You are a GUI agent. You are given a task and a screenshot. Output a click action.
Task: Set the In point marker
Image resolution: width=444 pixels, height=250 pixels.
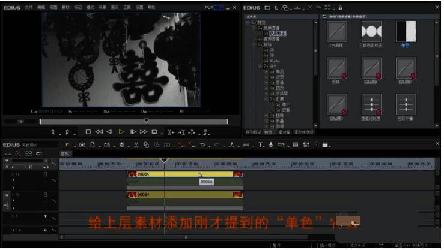click(53, 132)
